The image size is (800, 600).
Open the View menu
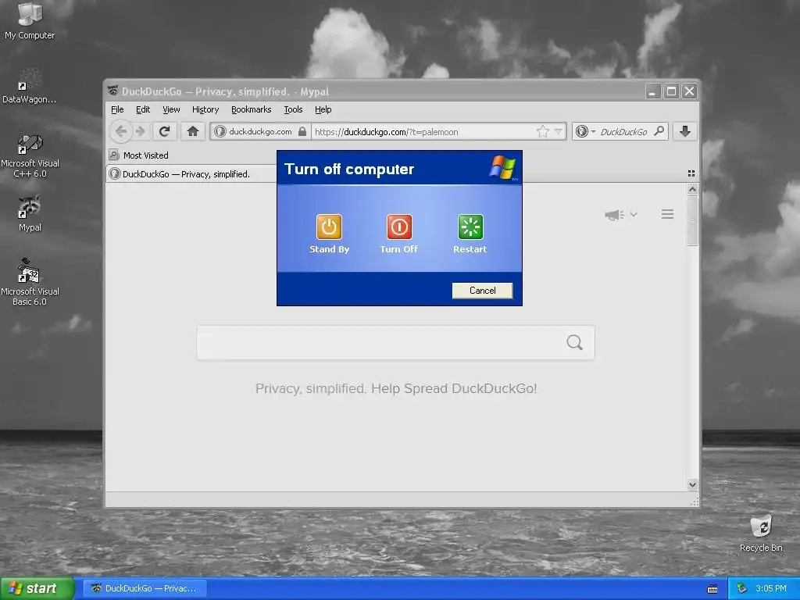click(171, 109)
